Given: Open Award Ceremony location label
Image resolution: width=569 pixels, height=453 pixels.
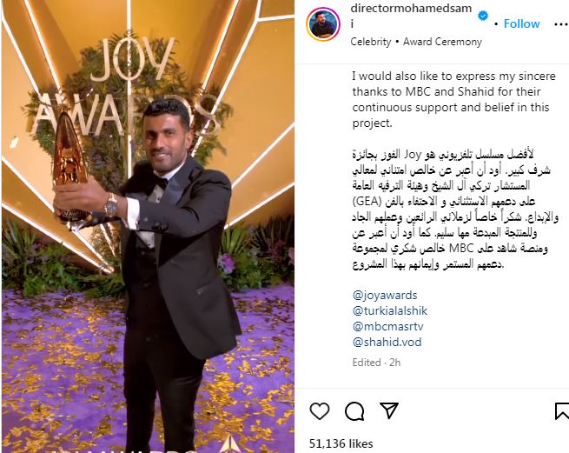Looking at the screenshot, I should tap(442, 42).
